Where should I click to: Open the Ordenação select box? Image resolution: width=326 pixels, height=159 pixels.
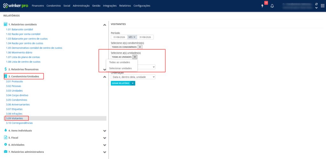tap(133, 77)
